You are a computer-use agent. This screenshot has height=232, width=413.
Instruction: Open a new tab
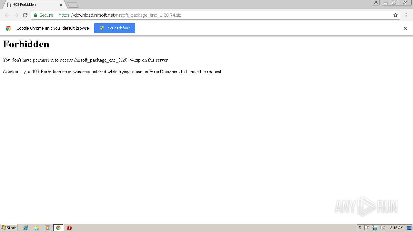[73, 5]
